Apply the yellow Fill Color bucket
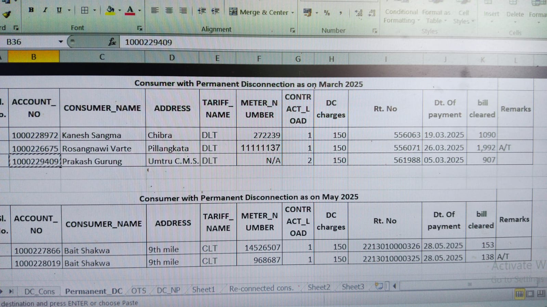Image resolution: width=547 pixels, height=307 pixels. tap(110, 10)
